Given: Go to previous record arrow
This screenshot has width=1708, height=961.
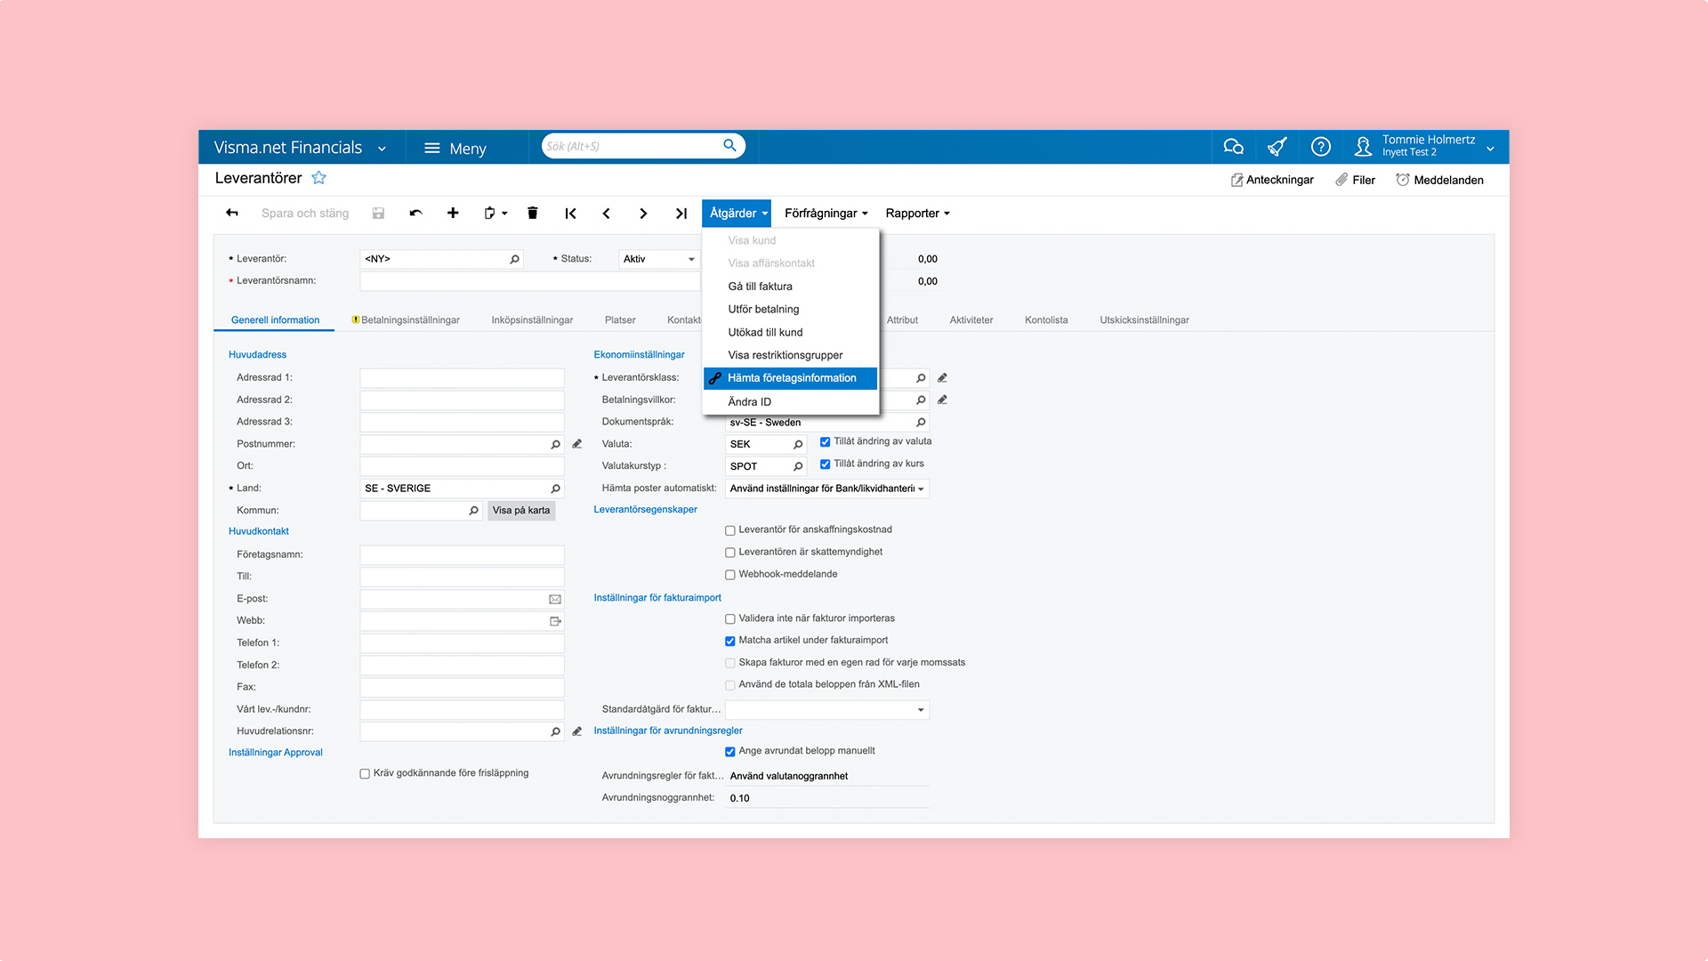Looking at the screenshot, I should [x=607, y=214].
